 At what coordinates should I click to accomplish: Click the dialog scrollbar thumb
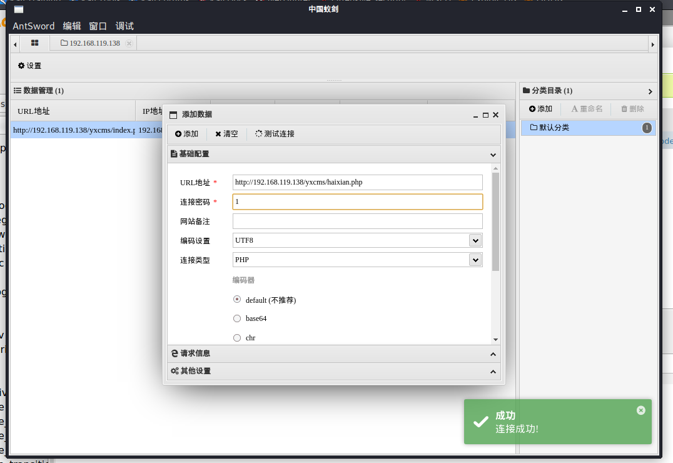[x=496, y=221]
